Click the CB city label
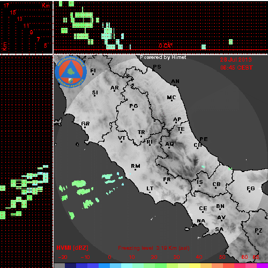 (x=217, y=184)
